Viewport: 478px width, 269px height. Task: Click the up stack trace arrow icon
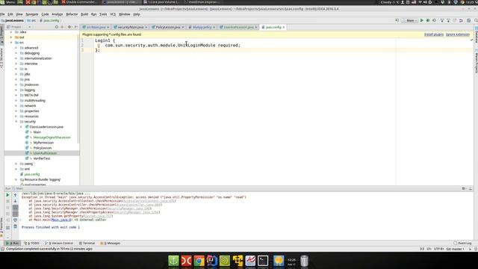15,195
